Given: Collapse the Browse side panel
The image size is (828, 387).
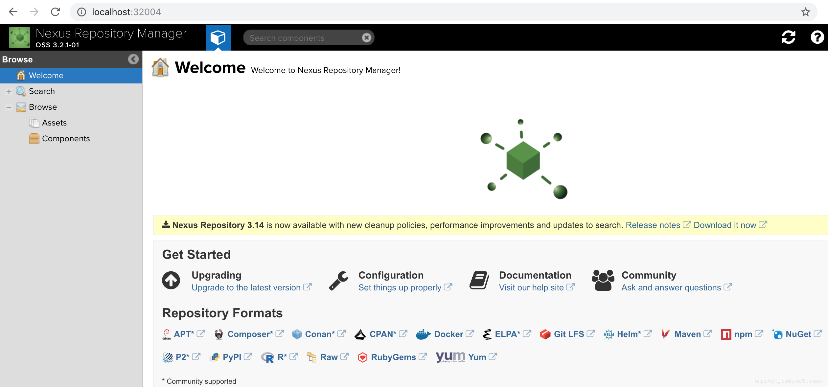Looking at the screenshot, I should click(x=133, y=59).
